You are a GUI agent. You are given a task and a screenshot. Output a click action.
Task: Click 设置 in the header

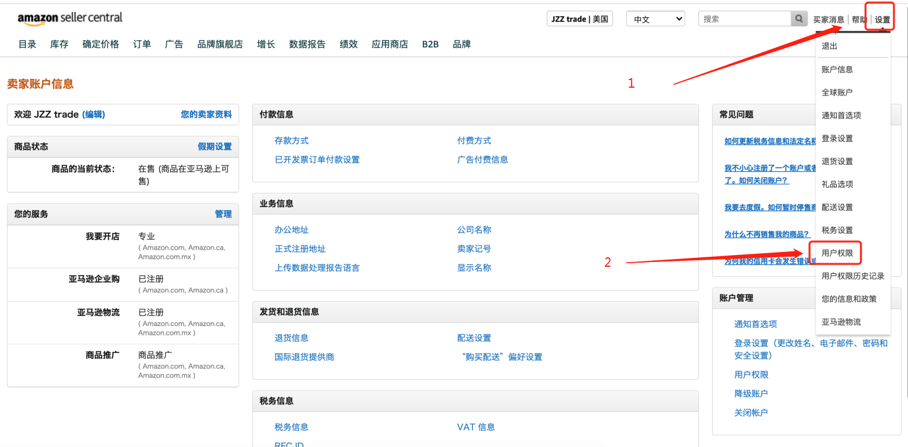pos(882,20)
